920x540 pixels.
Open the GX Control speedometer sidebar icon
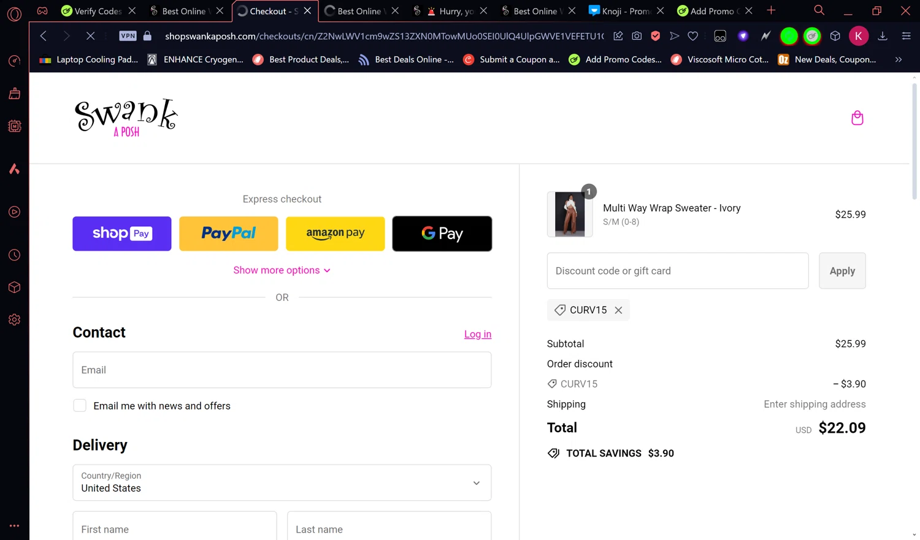(x=14, y=61)
